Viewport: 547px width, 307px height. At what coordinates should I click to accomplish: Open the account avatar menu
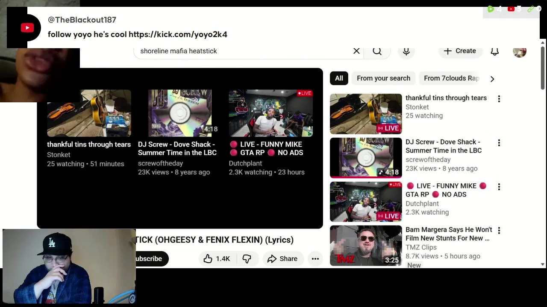519,51
